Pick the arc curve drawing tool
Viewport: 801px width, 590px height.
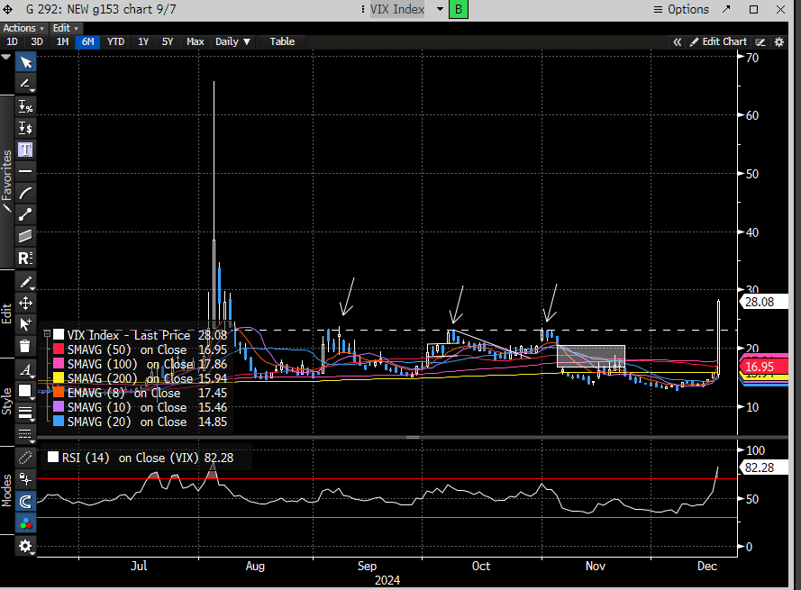pos(26,192)
